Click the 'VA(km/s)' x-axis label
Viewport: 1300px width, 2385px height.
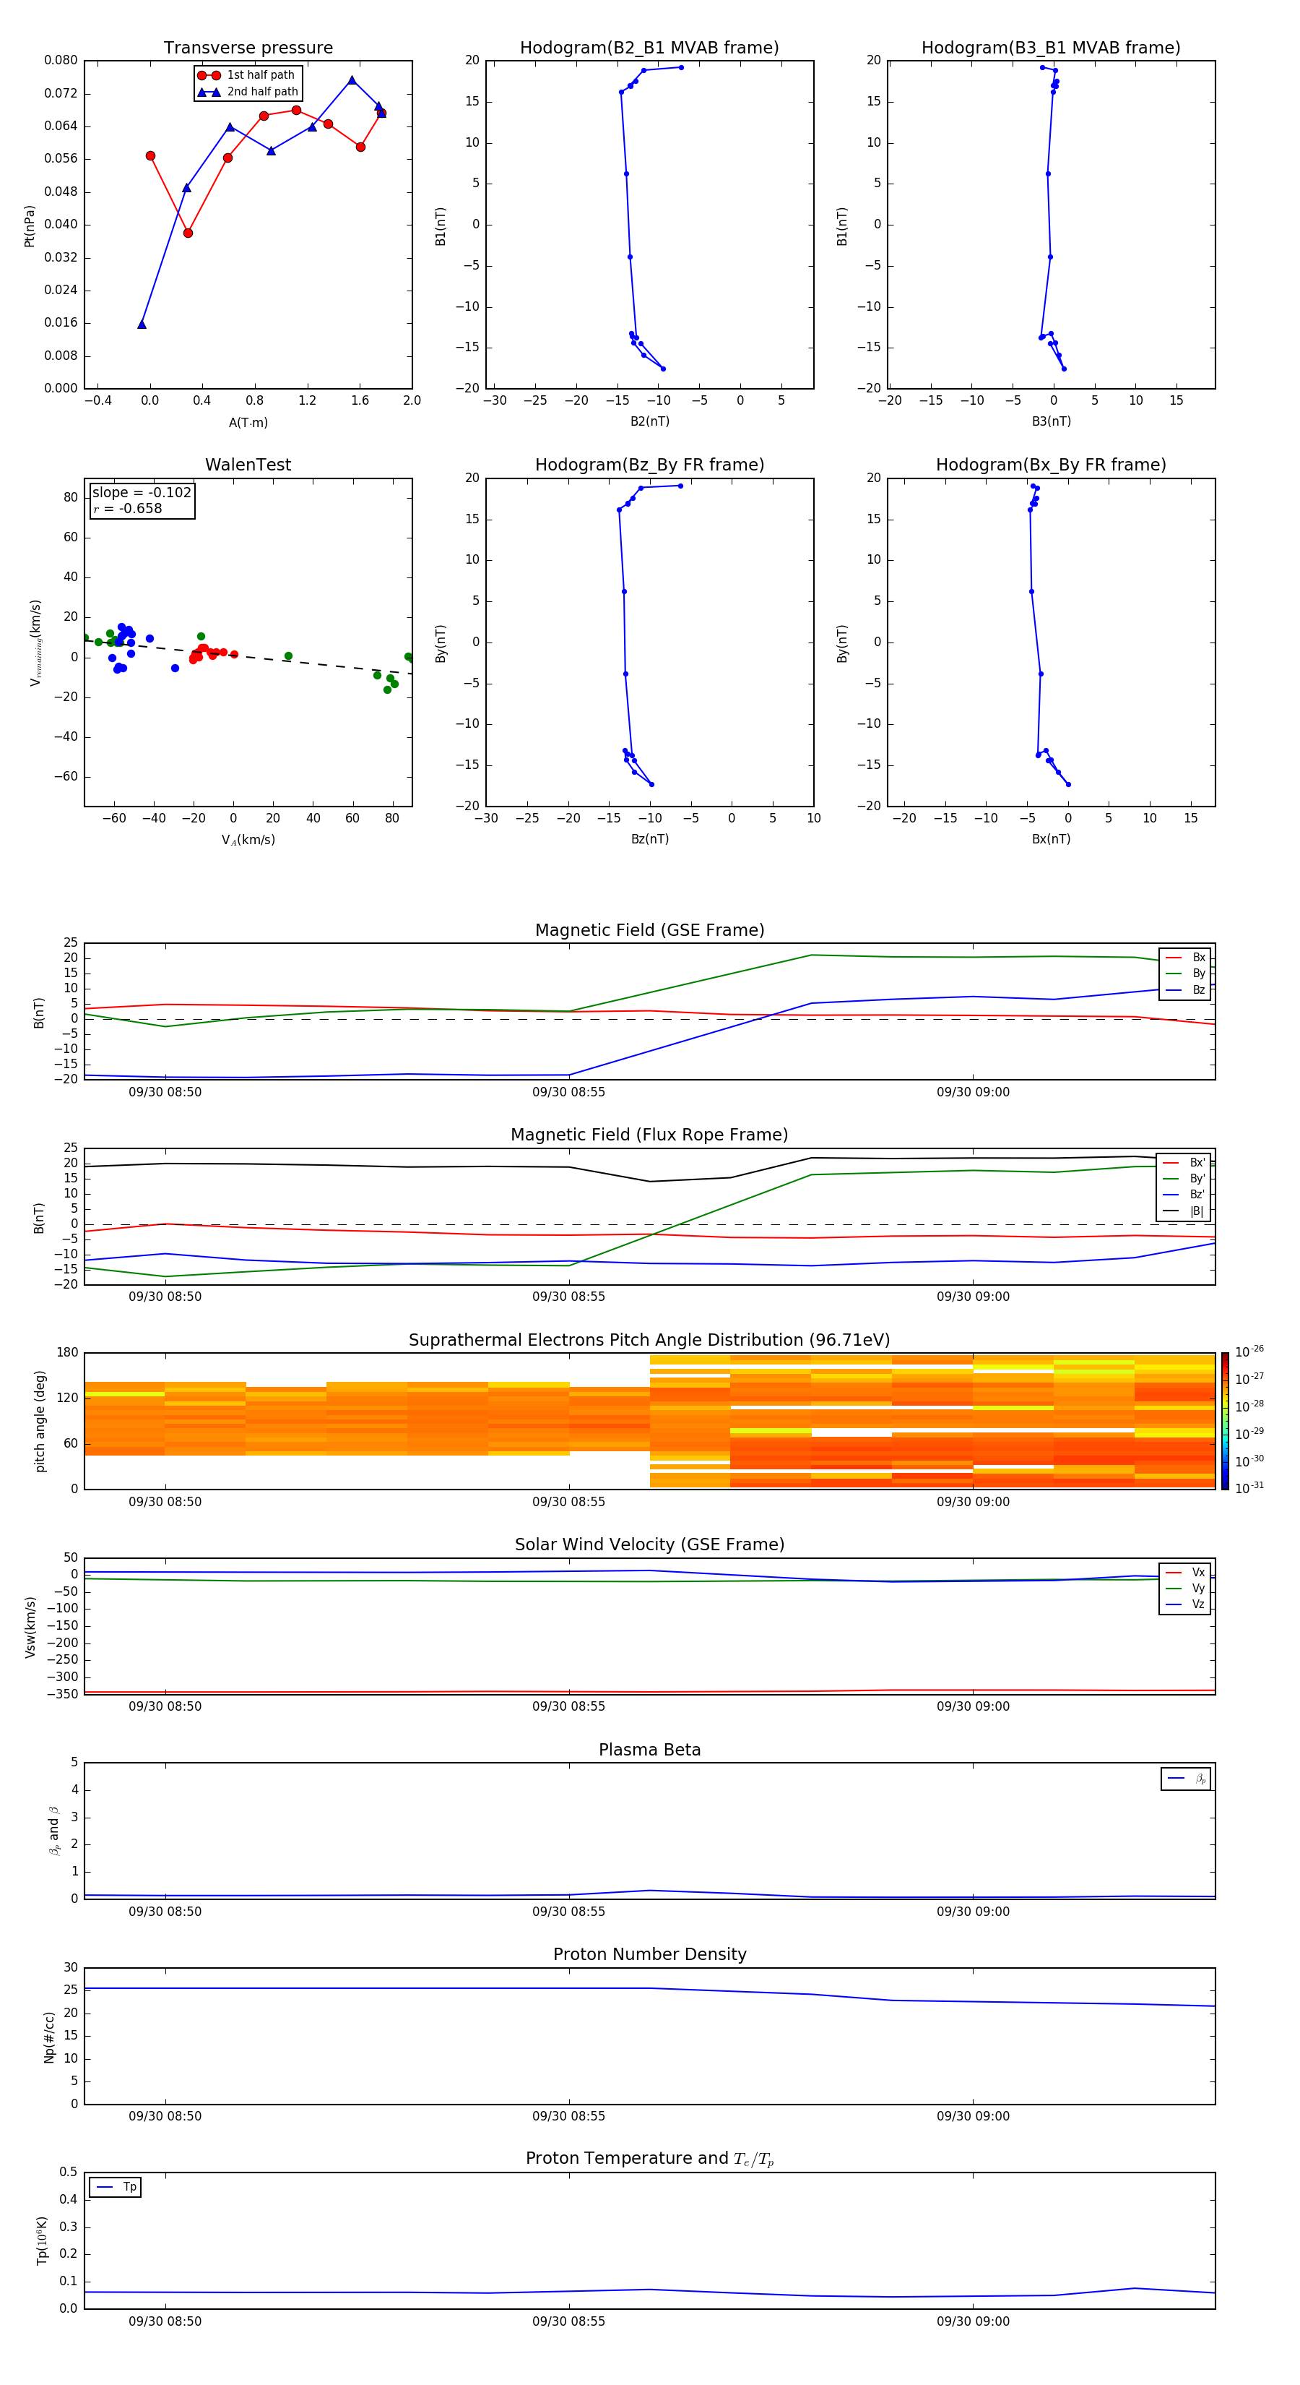click(248, 841)
